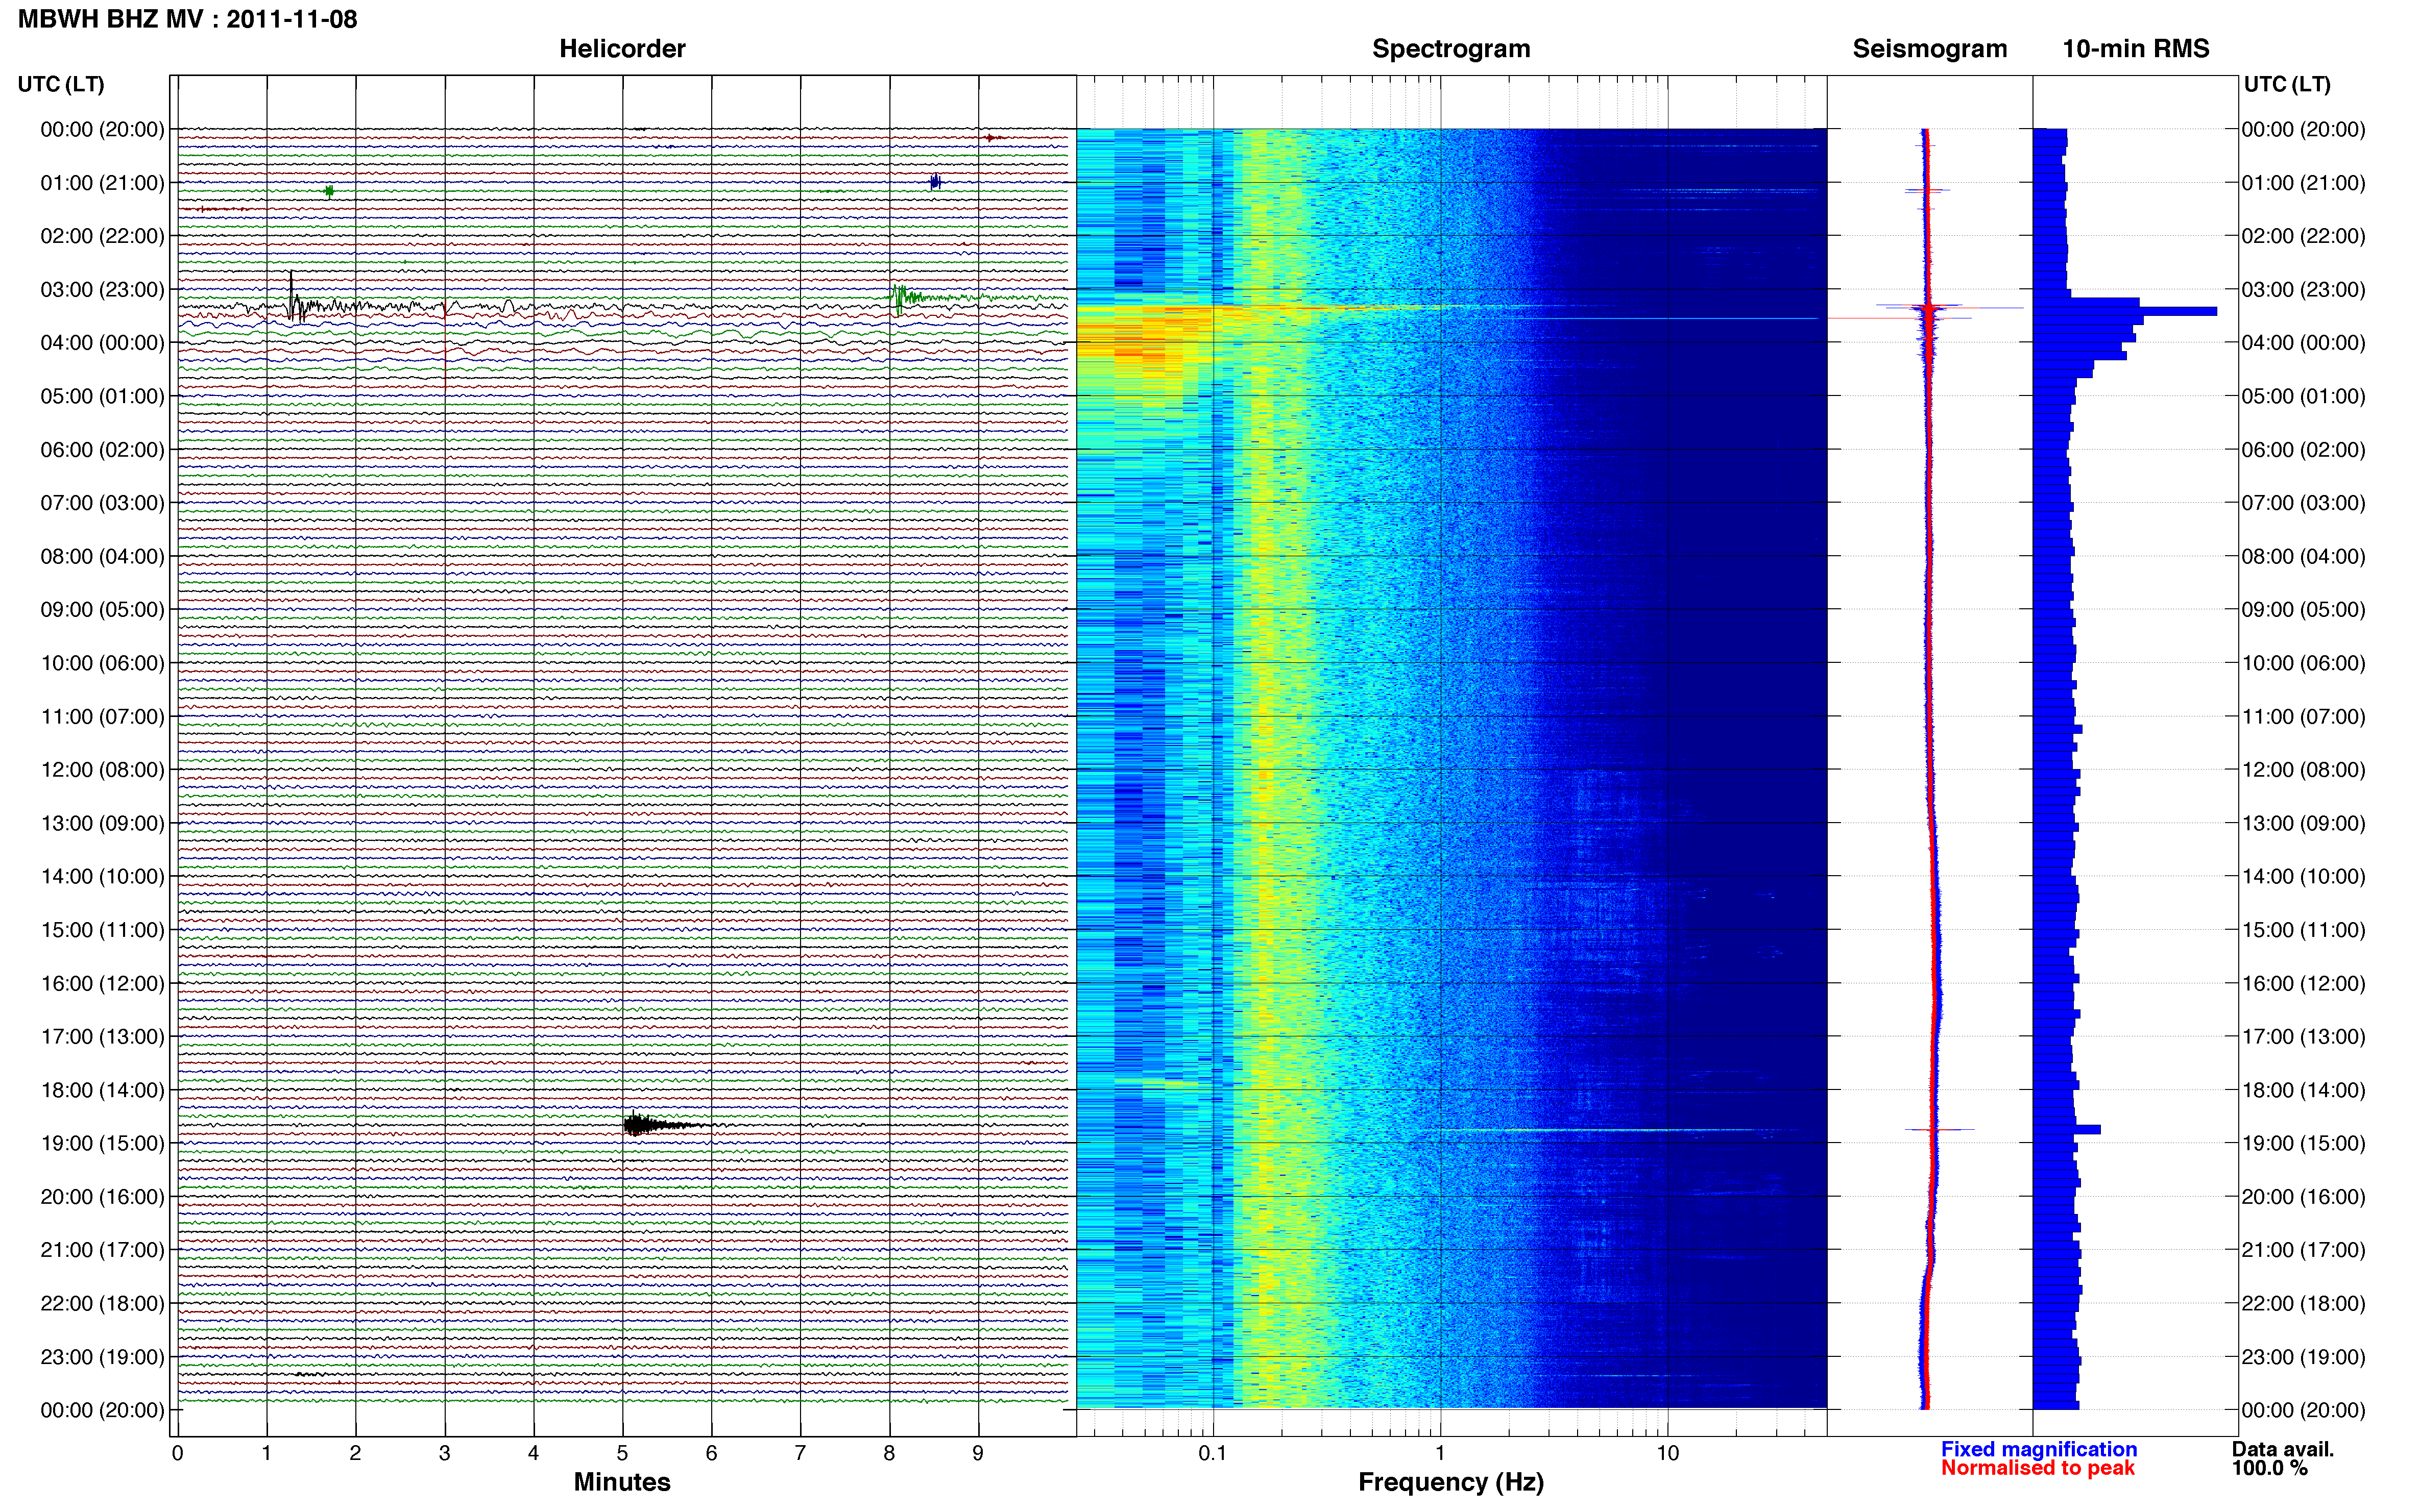Click the '07:00 (03:00)' label on the left axis
Screen dimensions: 2420x1512
coord(102,503)
